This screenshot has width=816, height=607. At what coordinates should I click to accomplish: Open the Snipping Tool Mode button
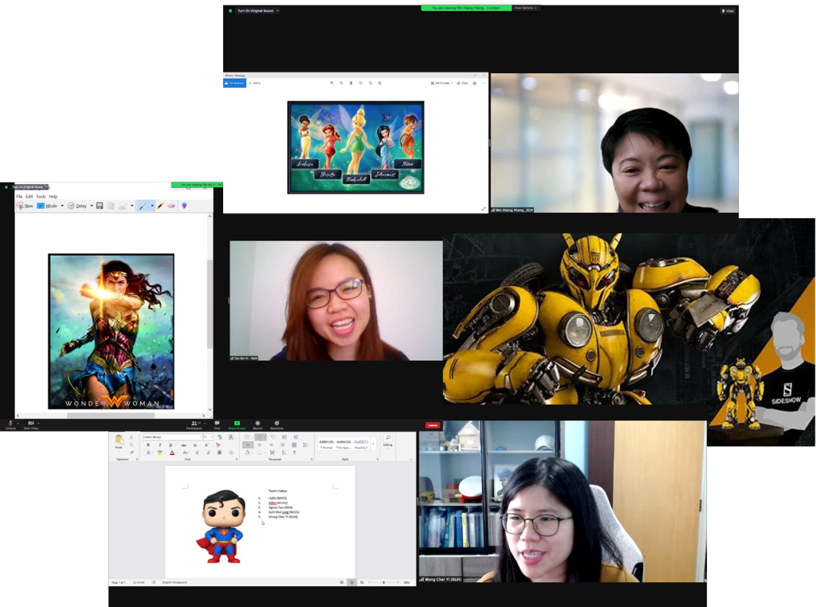(x=47, y=206)
